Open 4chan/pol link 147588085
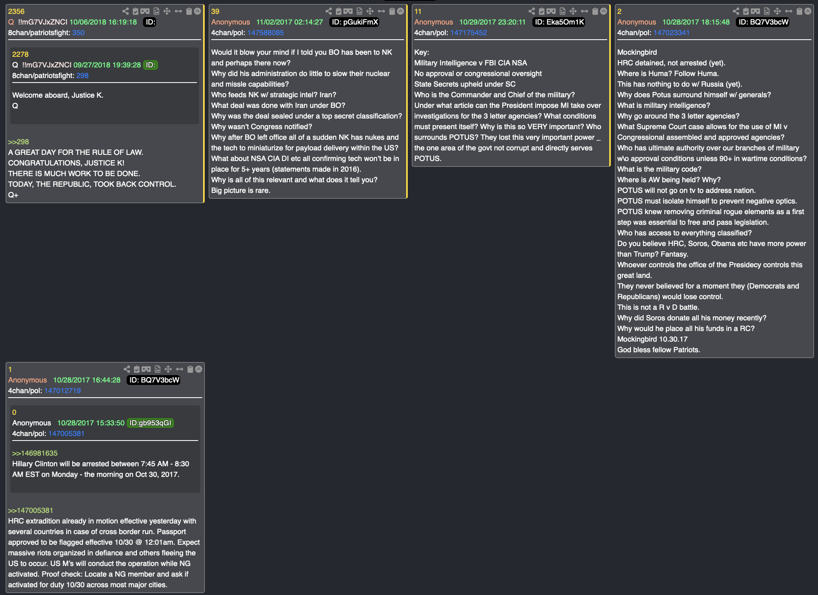The width and height of the screenshot is (818, 595). [x=266, y=33]
